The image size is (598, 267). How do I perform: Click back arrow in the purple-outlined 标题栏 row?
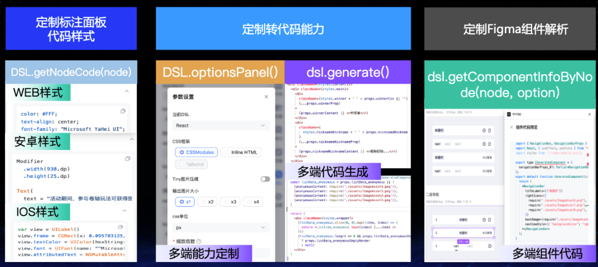(x=437, y=232)
